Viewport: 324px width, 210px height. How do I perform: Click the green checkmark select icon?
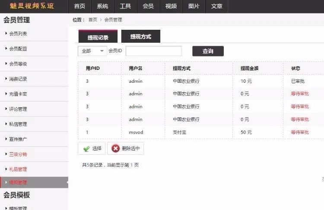click(x=86, y=148)
